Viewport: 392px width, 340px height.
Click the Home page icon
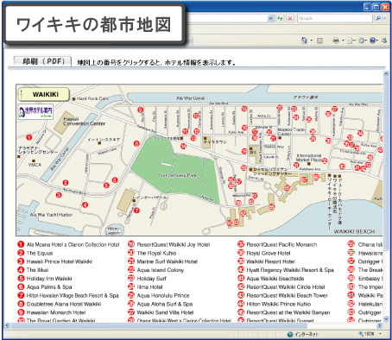(x=304, y=41)
